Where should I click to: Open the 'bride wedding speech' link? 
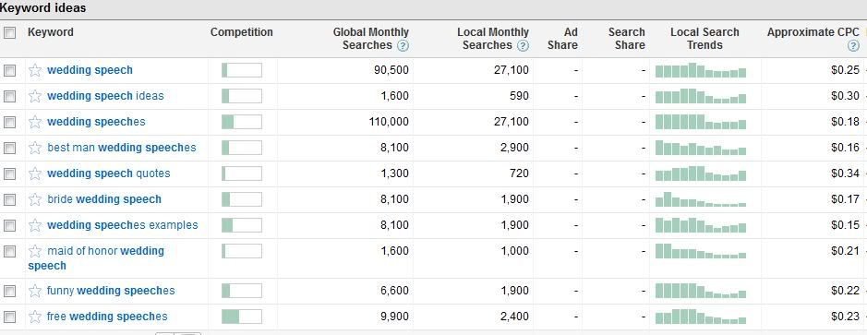[x=104, y=199]
